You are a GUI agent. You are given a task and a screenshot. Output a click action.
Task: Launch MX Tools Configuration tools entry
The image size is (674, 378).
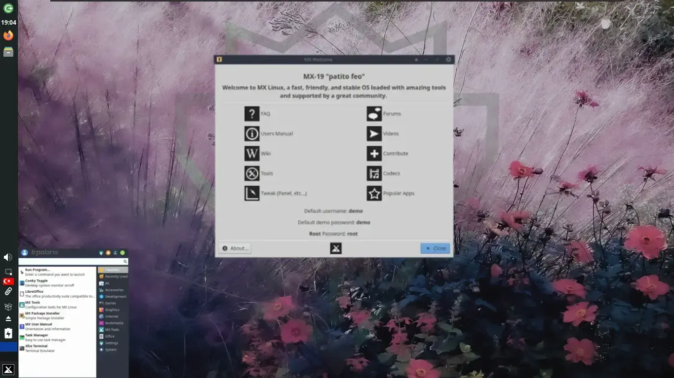tap(57, 305)
